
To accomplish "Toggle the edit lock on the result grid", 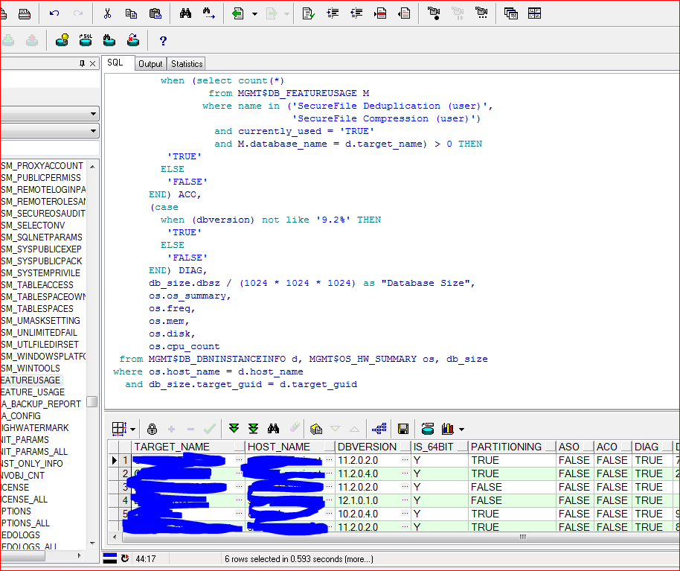I will point(153,429).
